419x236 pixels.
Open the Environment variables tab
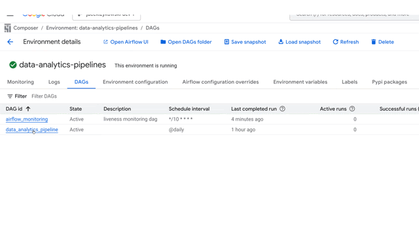pos(300,82)
